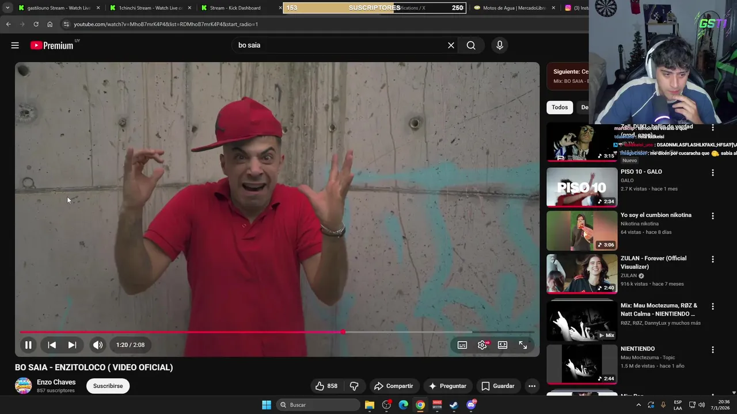Go to browser home page
Viewport: 737px width, 414px height.
click(50, 24)
